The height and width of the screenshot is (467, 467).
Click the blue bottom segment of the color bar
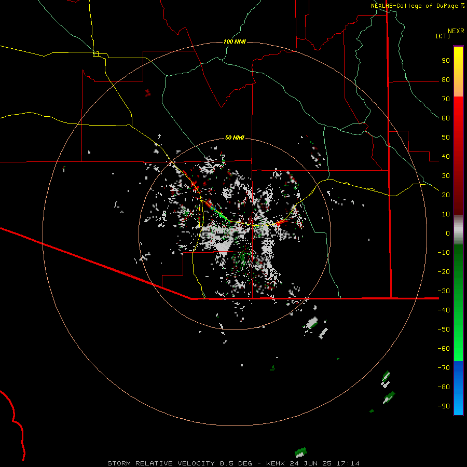[458, 388]
